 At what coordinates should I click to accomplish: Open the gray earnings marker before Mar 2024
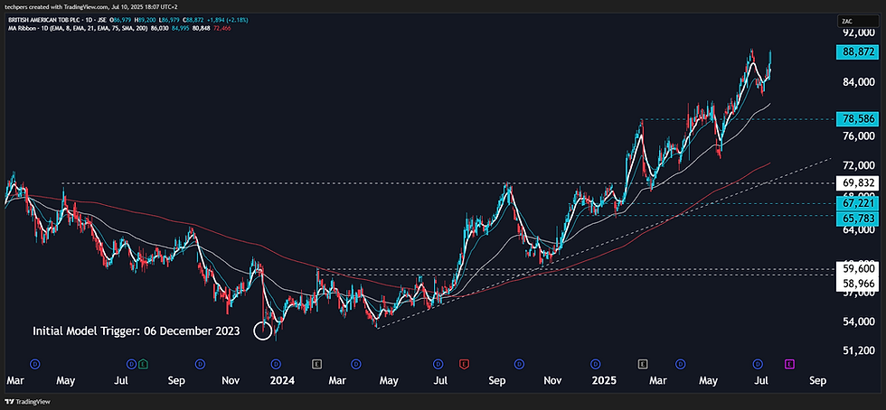pos(317,364)
